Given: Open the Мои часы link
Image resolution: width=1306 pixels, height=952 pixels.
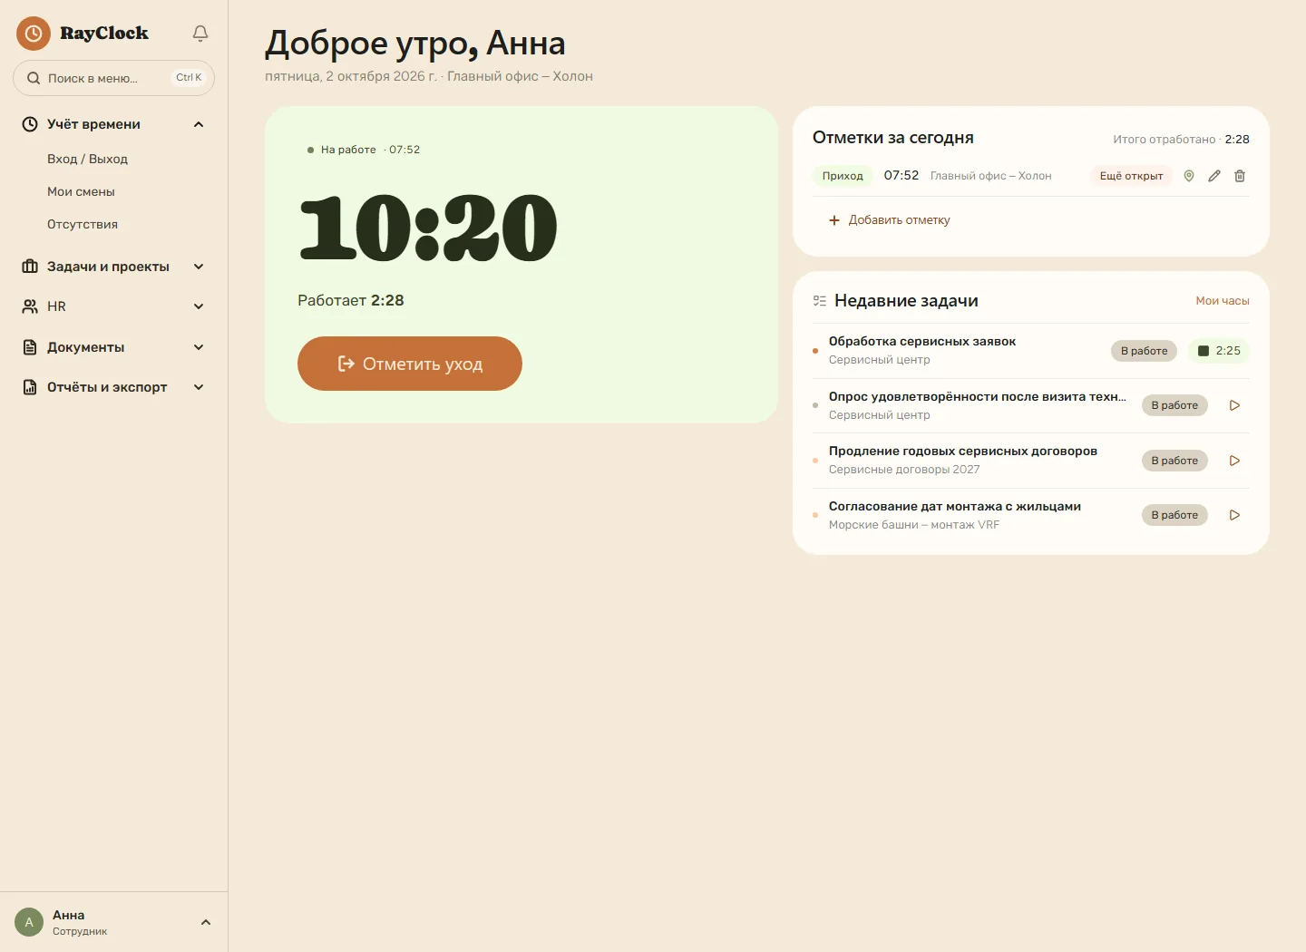Looking at the screenshot, I should tap(1223, 301).
